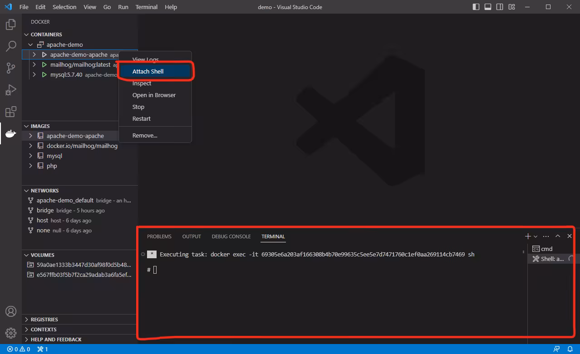Viewport: 580px width, 354px height.
Task: Expand the apache-demo-apache image
Action: pos(30,136)
